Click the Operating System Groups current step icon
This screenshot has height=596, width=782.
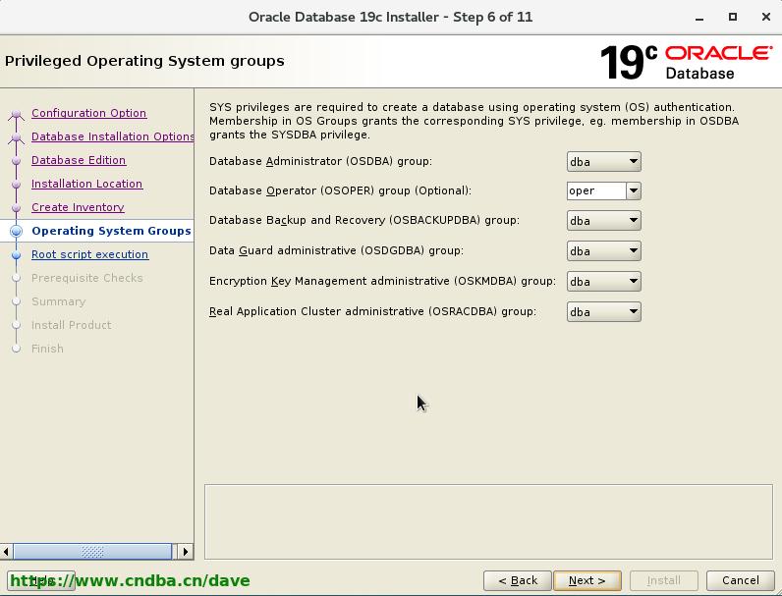click(16, 231)
